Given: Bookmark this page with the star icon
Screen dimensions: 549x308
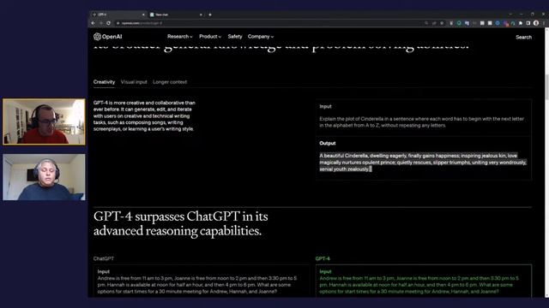Looking at the screenshot, I should pos(442,23).
